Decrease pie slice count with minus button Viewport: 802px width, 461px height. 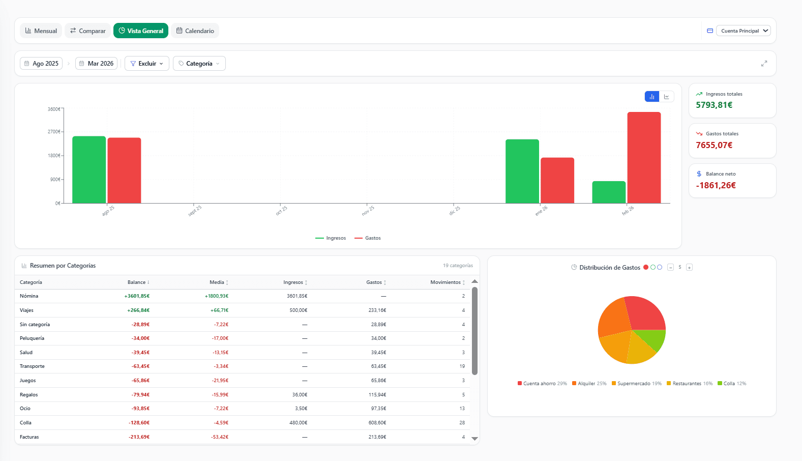(x=670, y=267)
